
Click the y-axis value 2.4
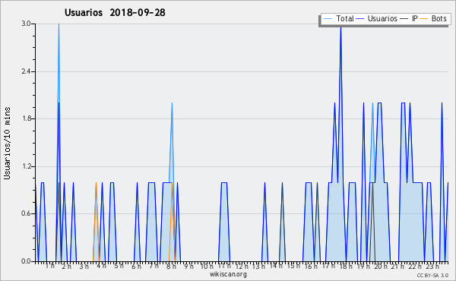pyautogui.click(x=26, y=71)
